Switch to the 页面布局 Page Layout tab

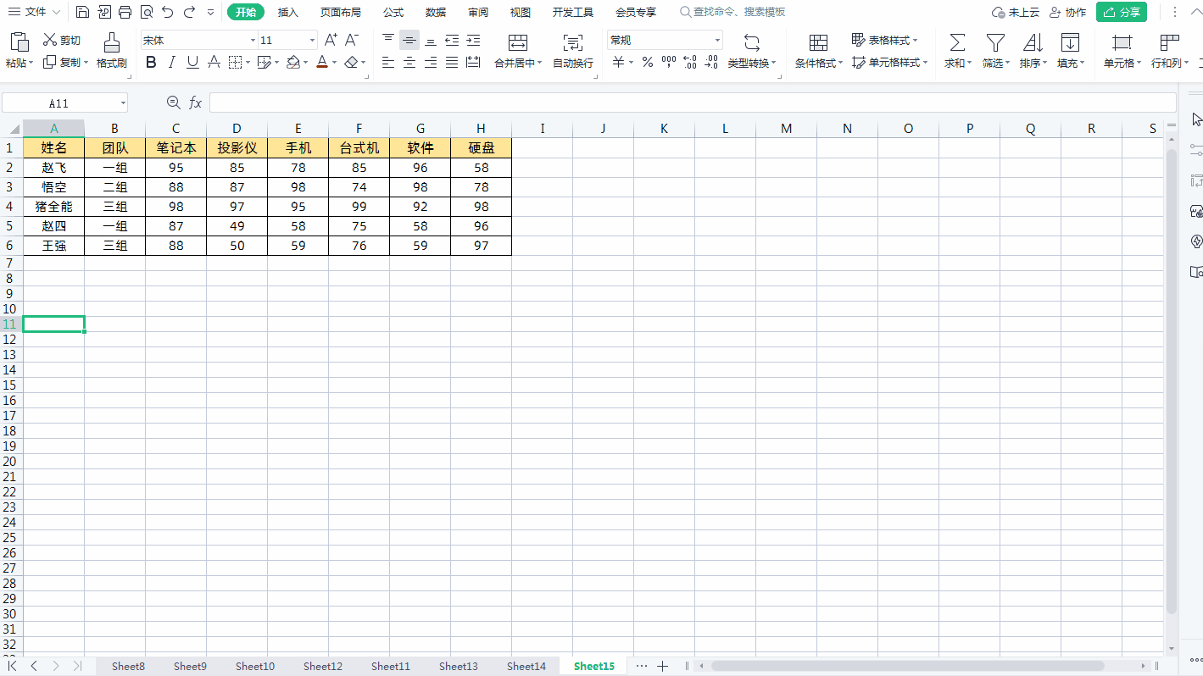point(340,12)
